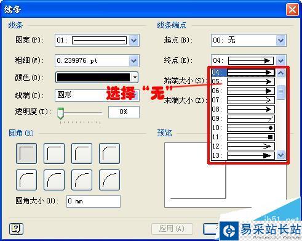Select first rounding style in bottom row
Image resolution: width=302 pixels, height=241 pixels.
click(26, 180)
